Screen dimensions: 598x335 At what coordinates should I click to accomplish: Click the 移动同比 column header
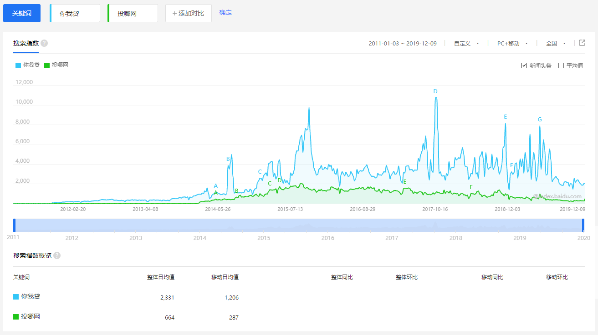point(492,277)
